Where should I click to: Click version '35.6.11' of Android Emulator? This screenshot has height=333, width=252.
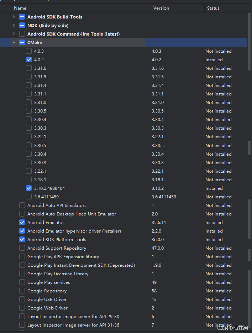coord(159,222)
